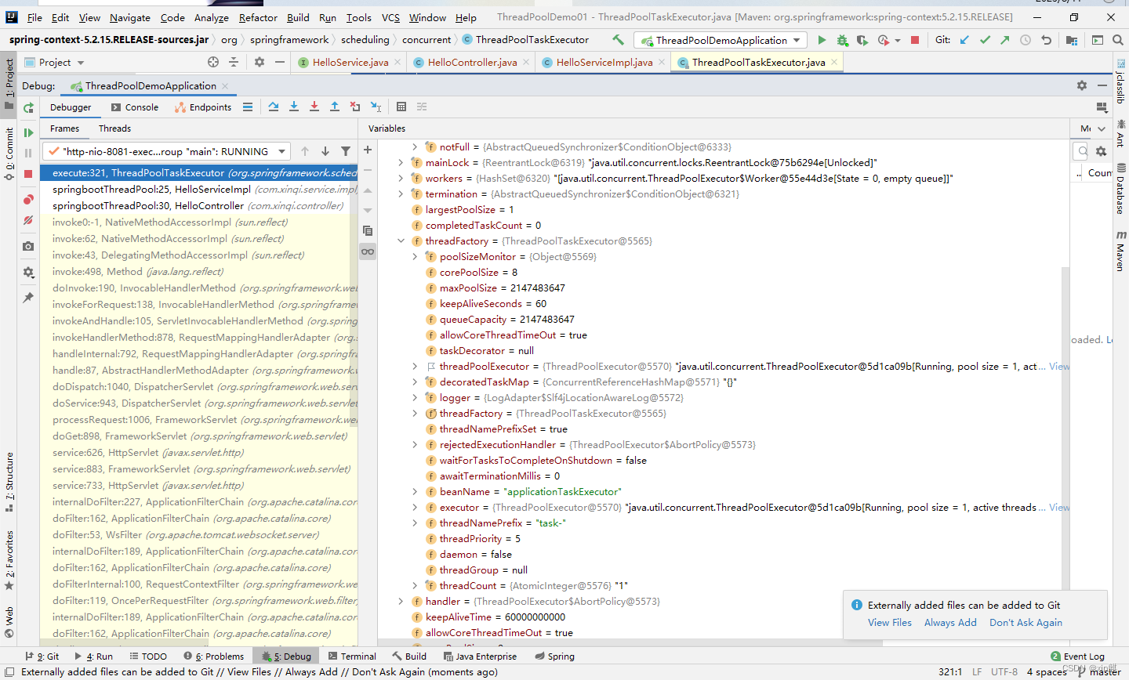
Task: Toggle the Project tool window stripe
Action: [x=9, y=83]
